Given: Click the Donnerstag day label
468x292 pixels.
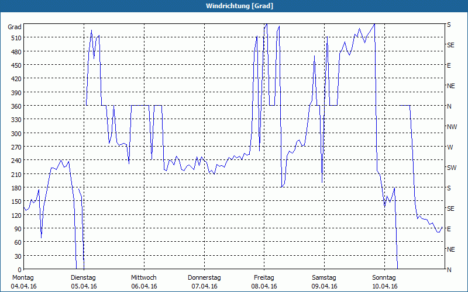Looking at the screenshot, I should [x=204, y=278].
